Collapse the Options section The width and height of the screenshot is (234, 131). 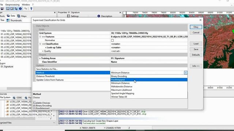(34, 65)
